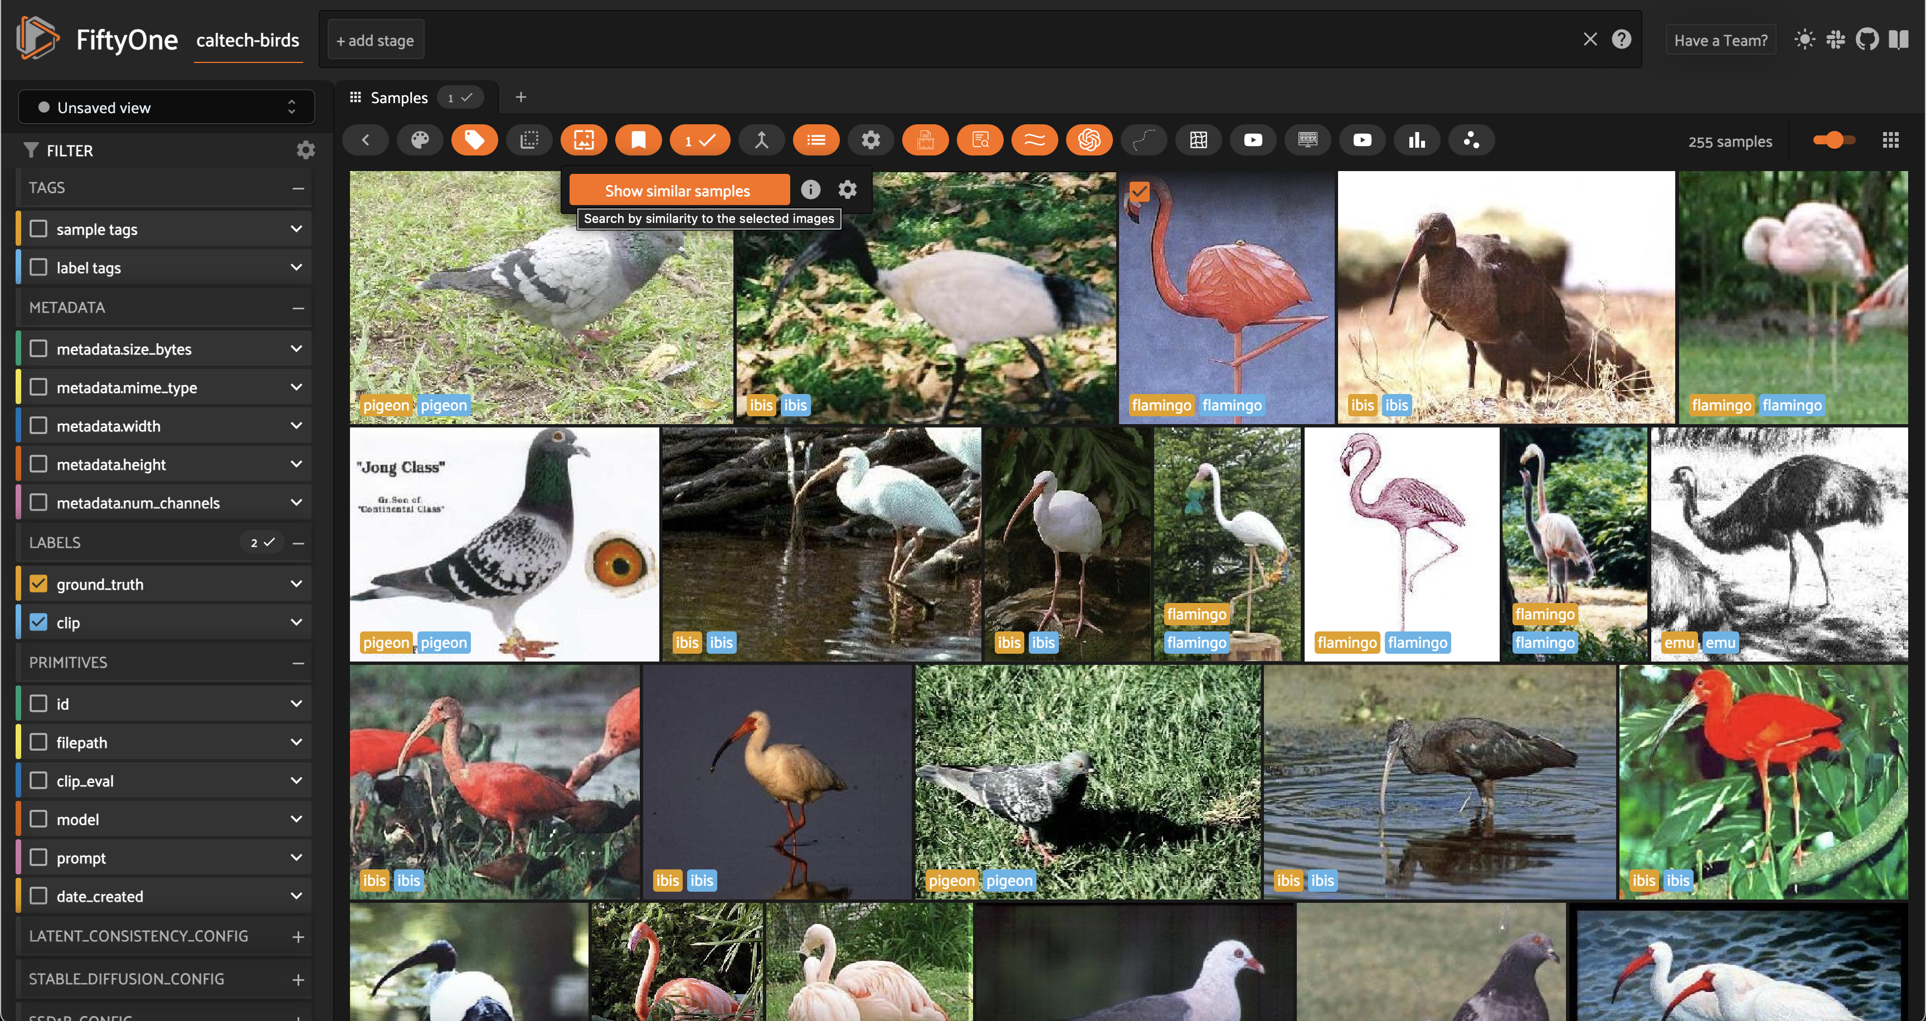The image size is (1926, 1021).
Task: Click the bookmark icon in toolbar
Action: tap(638, 140)
